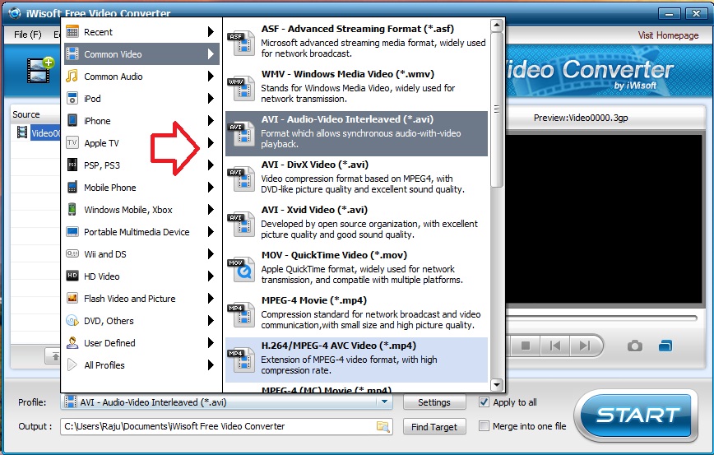Click the DVD, Others disc icon
Viewport: 714px width, 455px height.
(x=72, y=321)
